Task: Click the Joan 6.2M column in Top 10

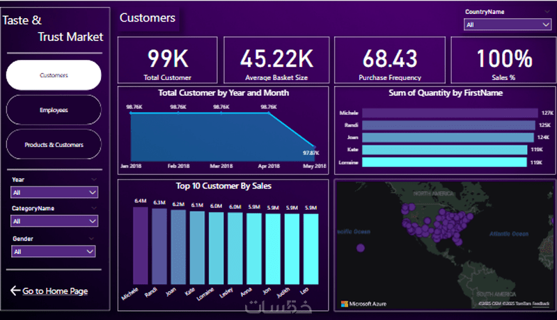Action: click(x=178, y=247)
